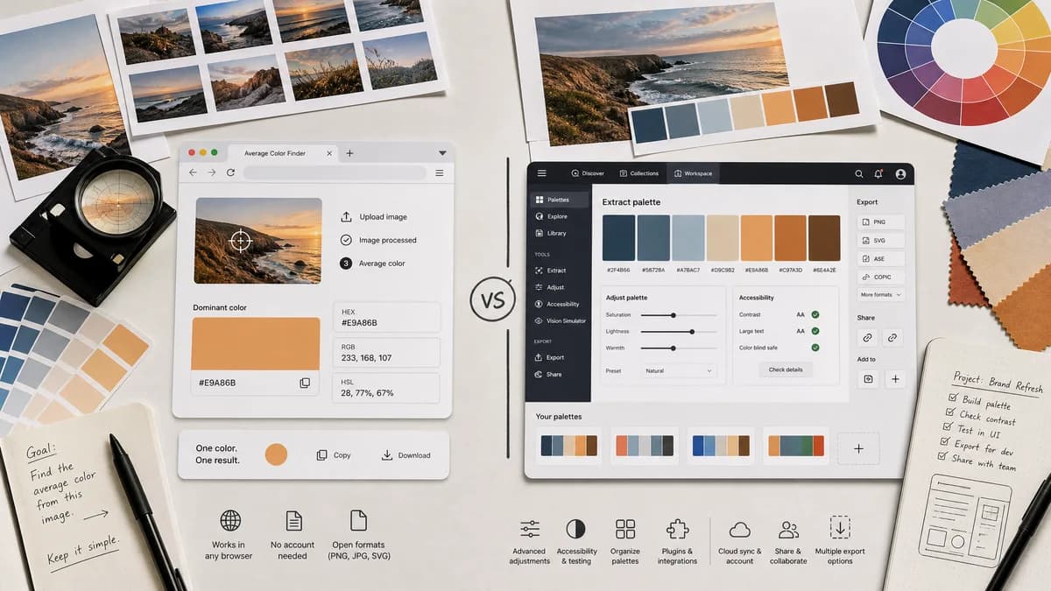1051x591 pixels.
Task: Click the search magnifier in the palette app
Action: [x=859, y=174]
